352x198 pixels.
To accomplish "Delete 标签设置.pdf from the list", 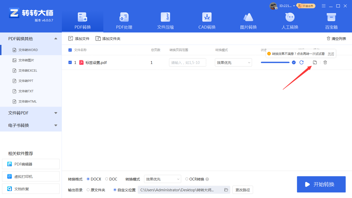I will (325, 62).
